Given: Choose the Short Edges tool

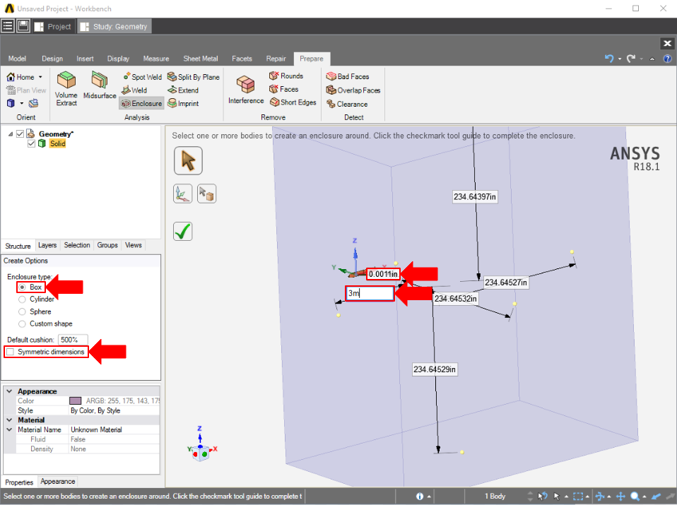Looking at the screenshot, I should pos(293,102).
